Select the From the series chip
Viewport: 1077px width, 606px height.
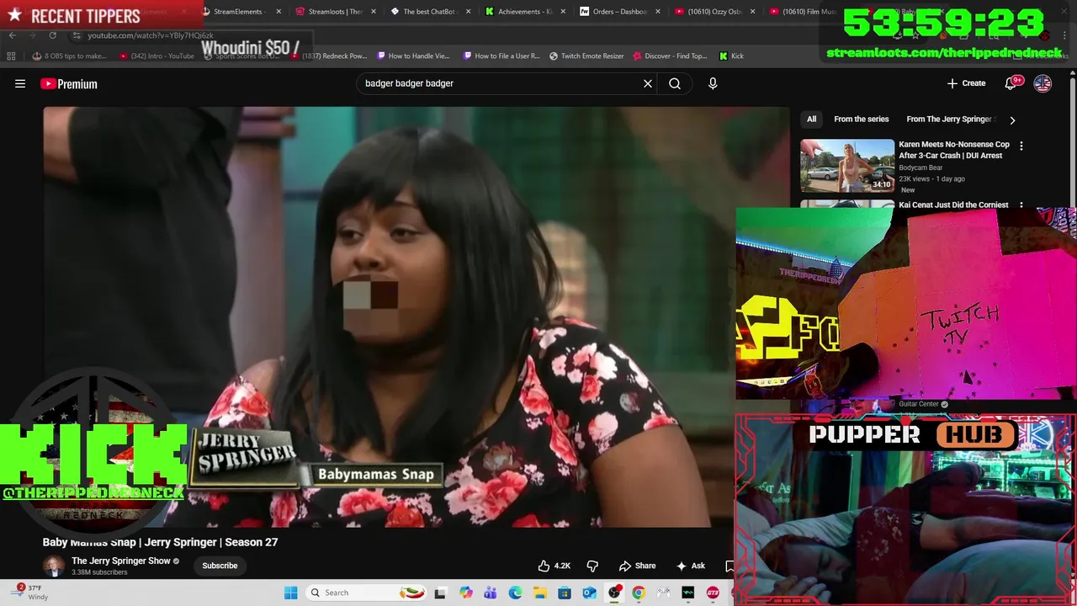(x=861, y=120)
